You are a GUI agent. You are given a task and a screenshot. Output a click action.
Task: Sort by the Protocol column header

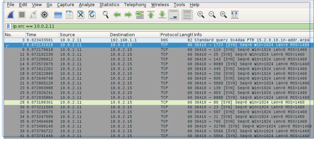(169, 35)
